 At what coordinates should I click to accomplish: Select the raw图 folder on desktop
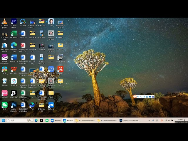(60, 34)
